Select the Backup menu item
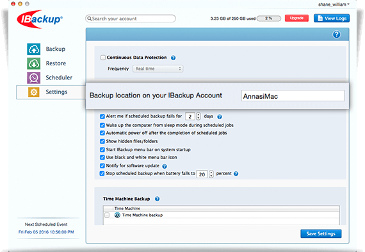Viewport: 365px width, 252px height. tap(56, 49)
